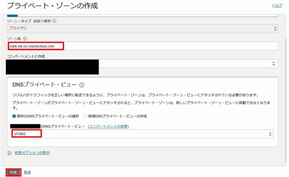Open the ゾーン・タイプ プライマリ dropdown
The image size is (289, 177).
click(143, 28)
